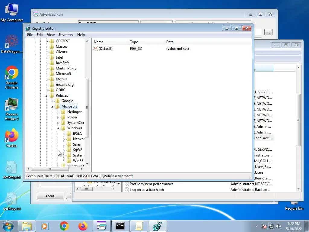Image resolution: width=309 pixels, height=232 pixels.
Task: Collapse the Microsoft key under Policies
Action: (x=52, y=107)
